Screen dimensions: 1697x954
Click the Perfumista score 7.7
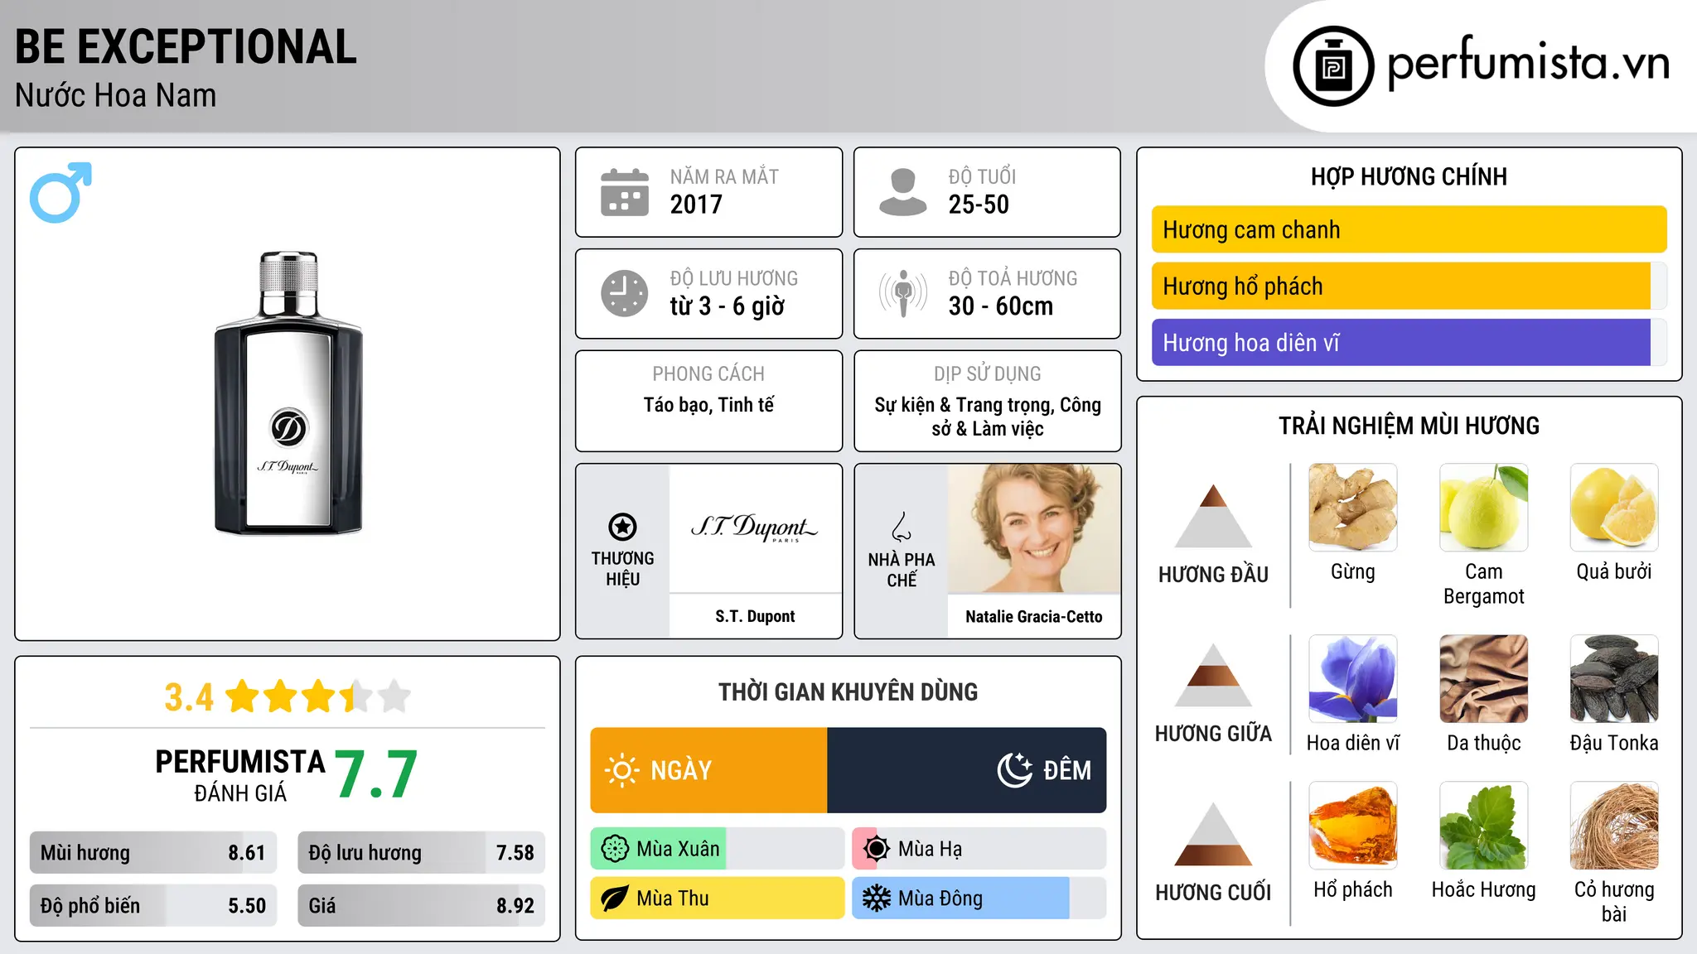point(376,774)
